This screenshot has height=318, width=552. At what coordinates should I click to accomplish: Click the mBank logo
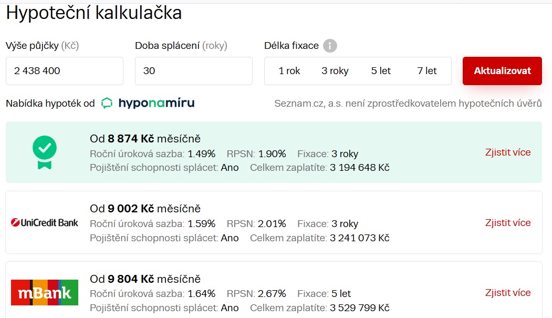click(x=45, y=293)
